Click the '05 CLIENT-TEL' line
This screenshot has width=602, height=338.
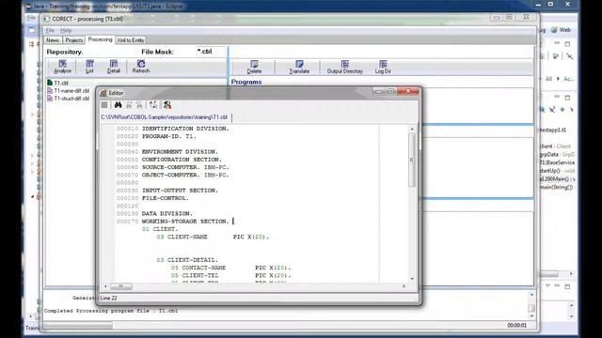pos(231,275)
